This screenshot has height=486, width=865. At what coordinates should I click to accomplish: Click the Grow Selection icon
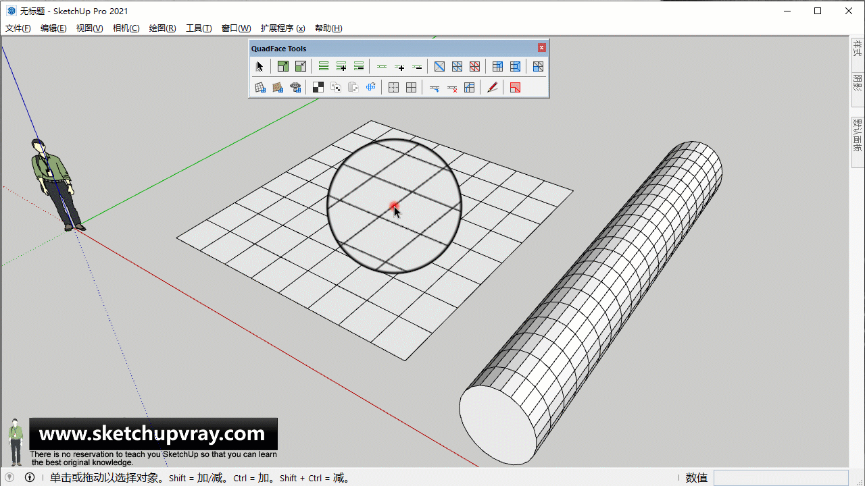point(283,66)
